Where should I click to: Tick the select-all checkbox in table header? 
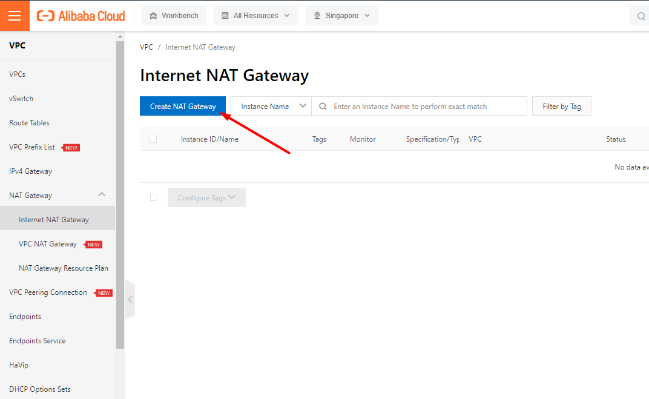click(153, 139)
